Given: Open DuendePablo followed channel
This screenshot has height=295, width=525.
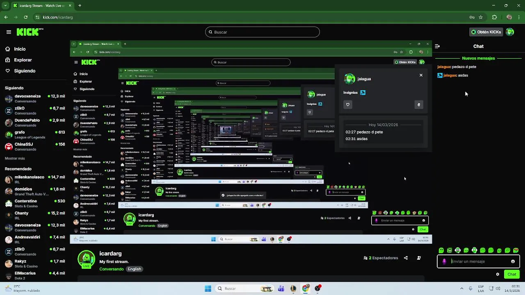Looking at the screenshot, I should click(35, 123).
